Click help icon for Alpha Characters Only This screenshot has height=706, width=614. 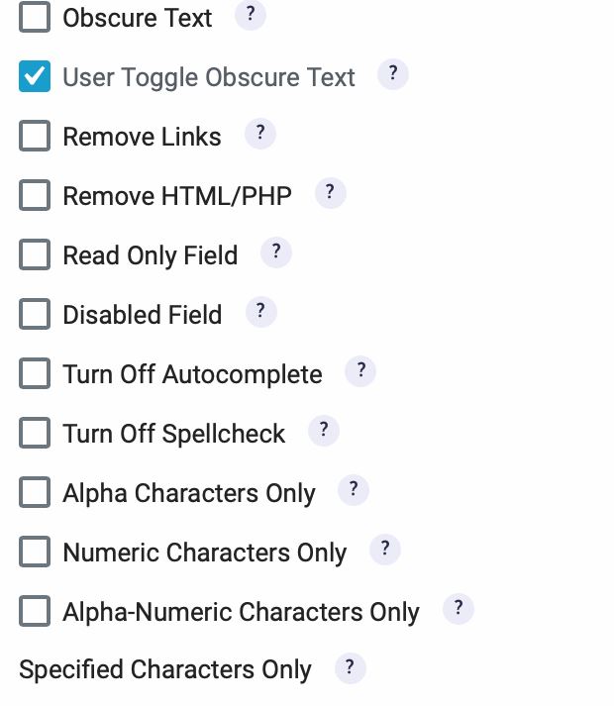tap(354, 490)
